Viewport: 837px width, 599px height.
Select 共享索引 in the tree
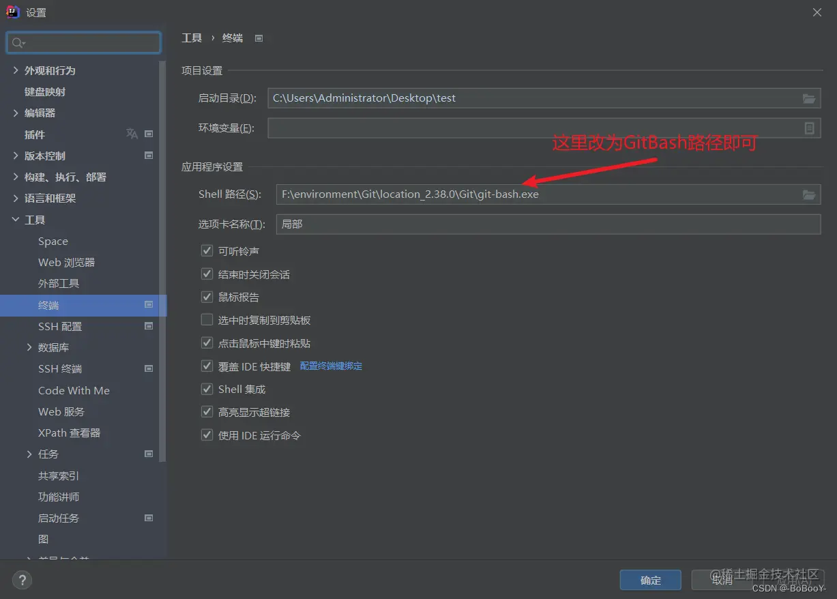[59, 476]
